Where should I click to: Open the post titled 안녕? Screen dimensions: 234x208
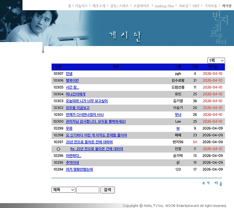pyautogui.click(x=69, y=74)
